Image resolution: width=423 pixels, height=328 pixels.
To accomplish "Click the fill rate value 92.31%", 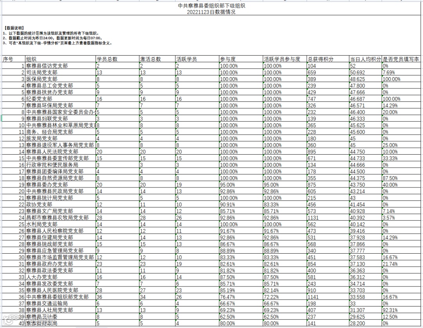I will (x=401, y=310).
